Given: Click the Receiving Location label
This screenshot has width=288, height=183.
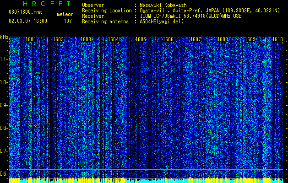Looking at the screenshot, I should (x=107, y=11).
